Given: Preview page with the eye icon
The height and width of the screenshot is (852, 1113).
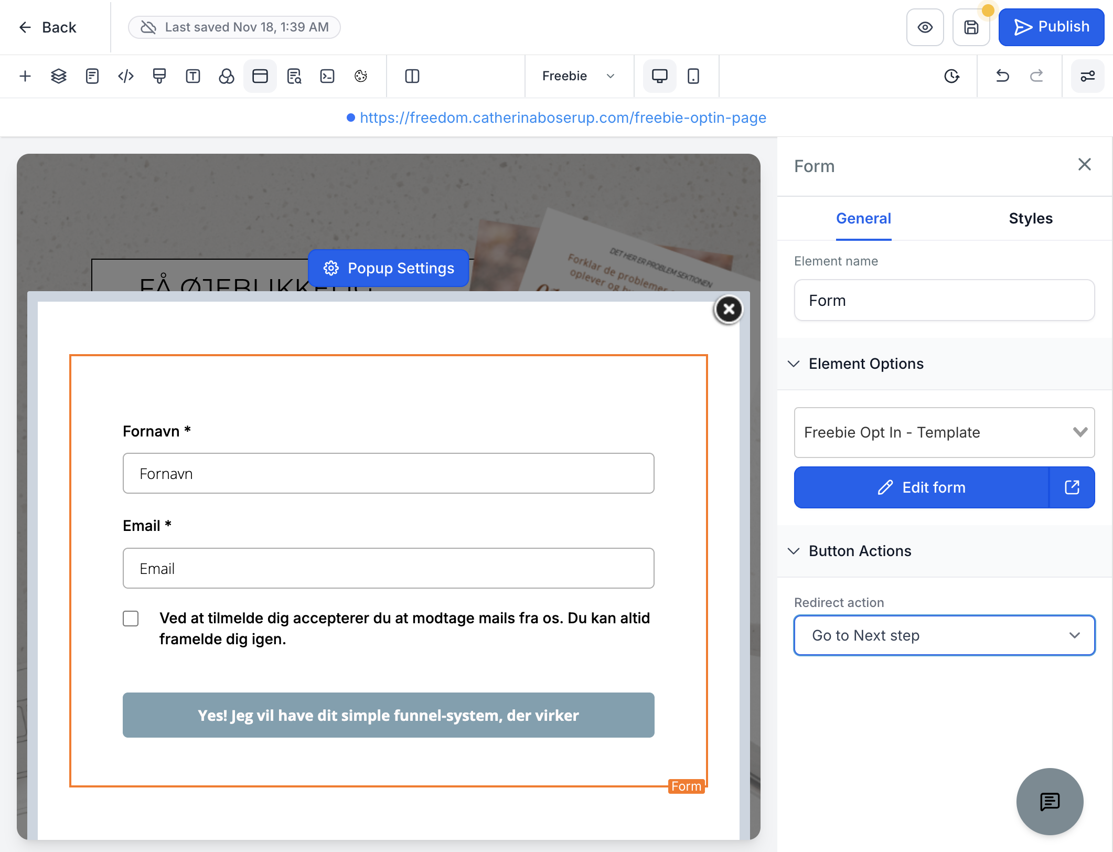Looking at the screenshot, I should coord(925,27).
